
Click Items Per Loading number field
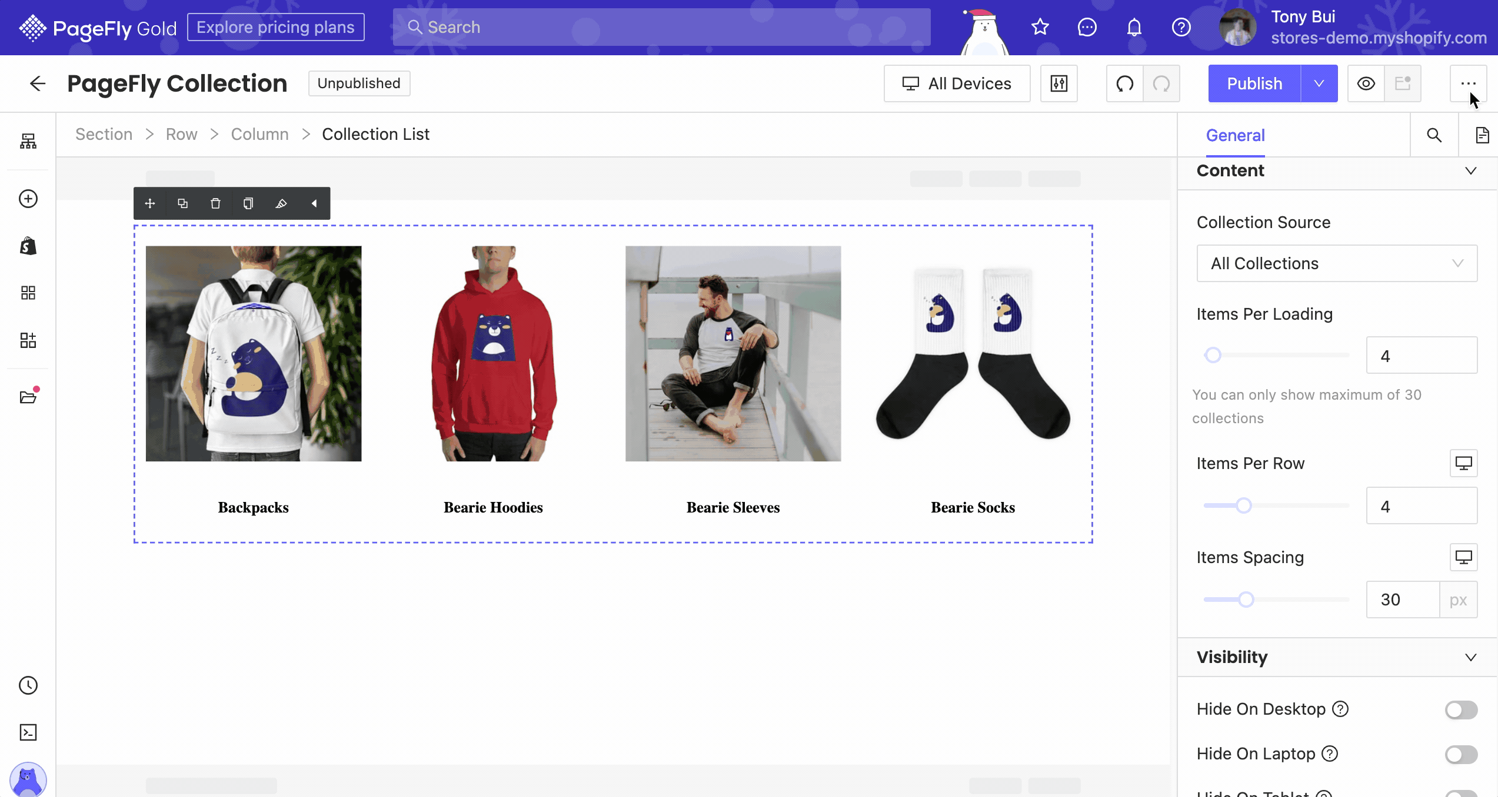pos(1422,356)
